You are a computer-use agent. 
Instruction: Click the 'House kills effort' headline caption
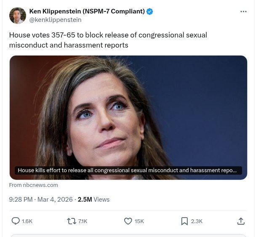click(x=128, y=170)
